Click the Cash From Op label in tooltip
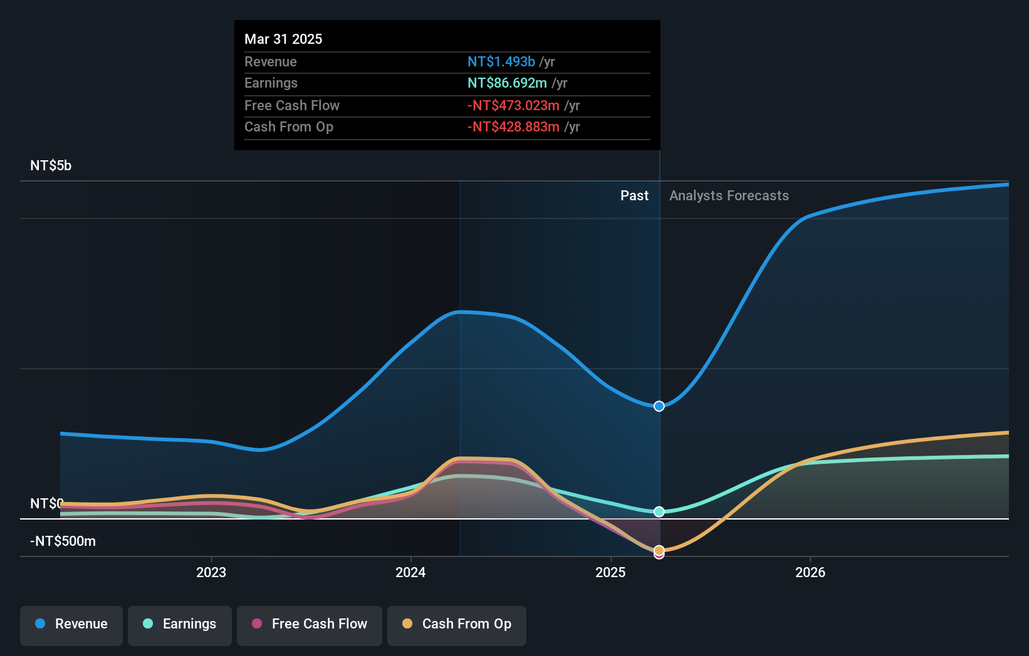 pos(289,126)
